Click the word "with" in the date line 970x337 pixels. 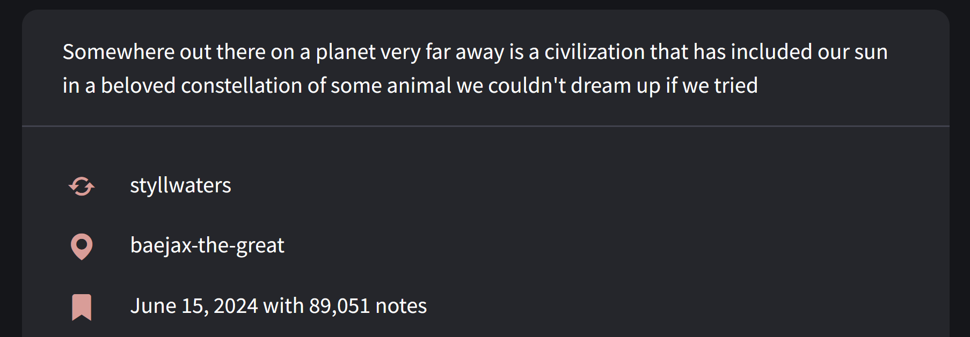(283, 306)
